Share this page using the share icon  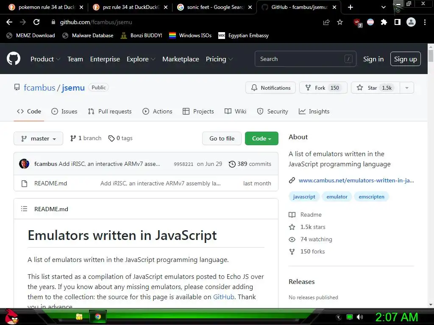pos(326,22)
